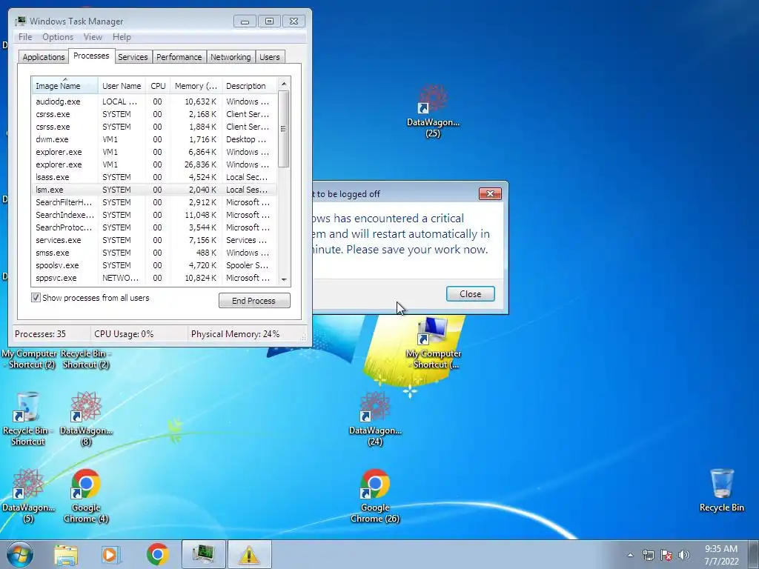759x569 pixels.
Task: Click process list scroll up arrow
Action: (x=284, y=84)
